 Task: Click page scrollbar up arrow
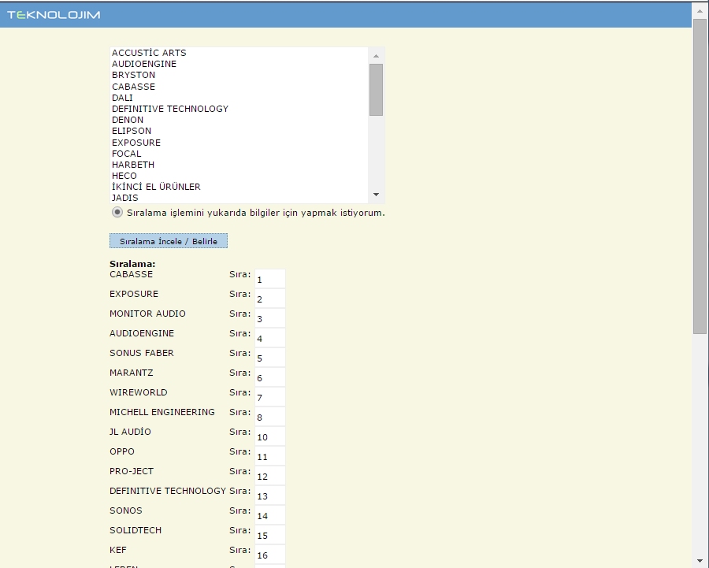click(700, 11)
